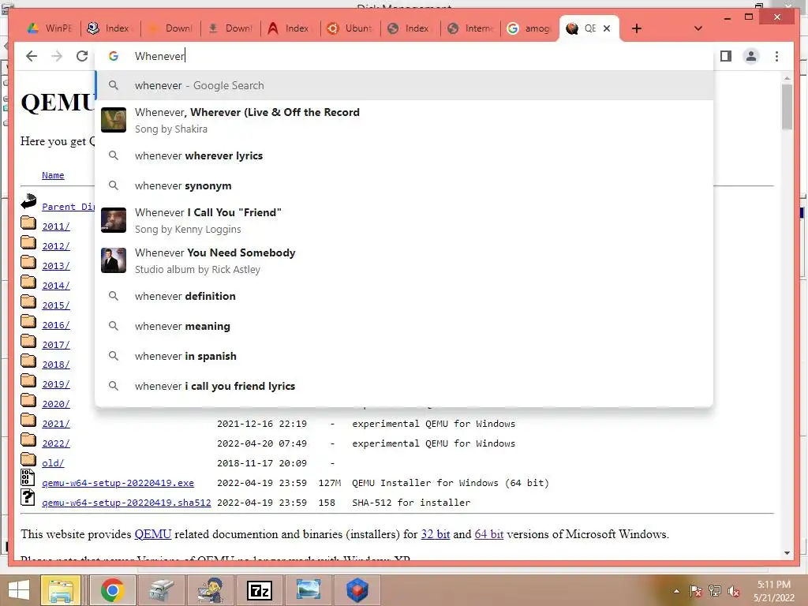This screenshot has height=606, width=808.
Task: Click the Action Center flag icon in the tray
Action: tap(696, 591)
